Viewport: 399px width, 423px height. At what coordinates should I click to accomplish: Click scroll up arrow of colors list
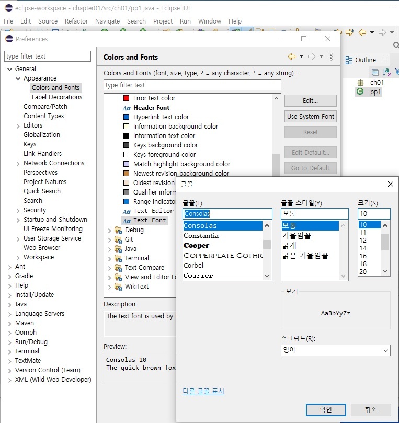276,98
